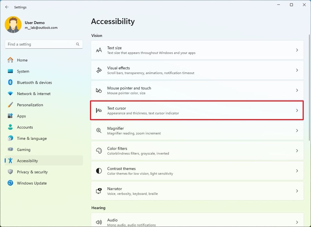
Task: Open Magnifier via its magnifying glass icon
Action: pos(99,130)
